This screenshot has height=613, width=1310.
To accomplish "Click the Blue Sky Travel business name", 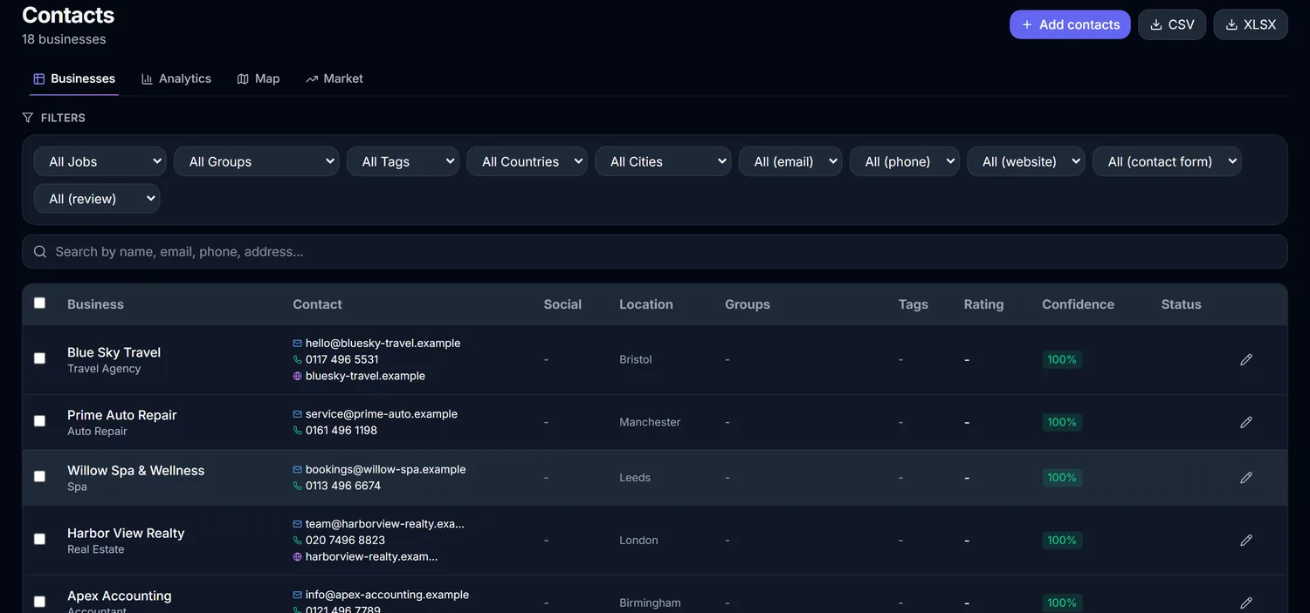I will pos(114,352).
